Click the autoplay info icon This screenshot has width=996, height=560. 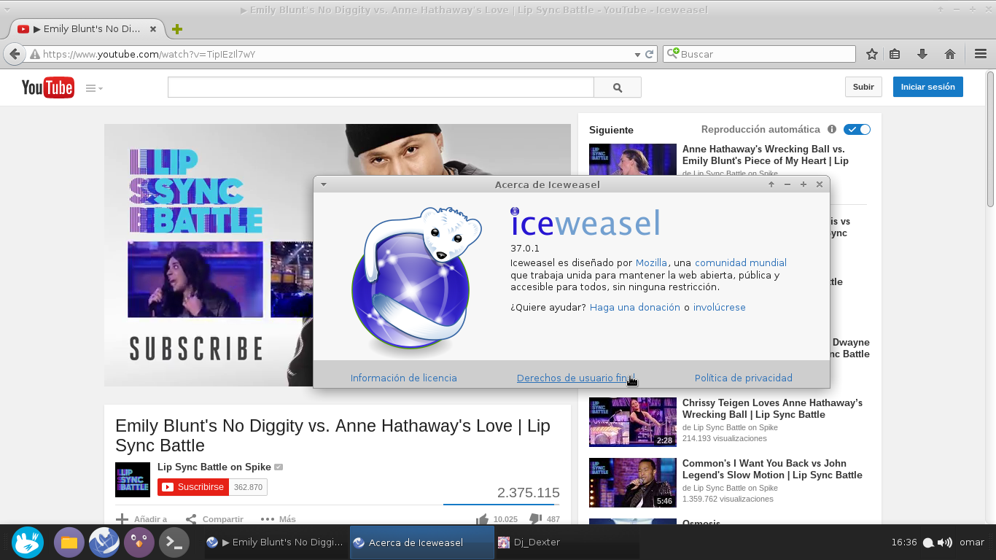832,129
